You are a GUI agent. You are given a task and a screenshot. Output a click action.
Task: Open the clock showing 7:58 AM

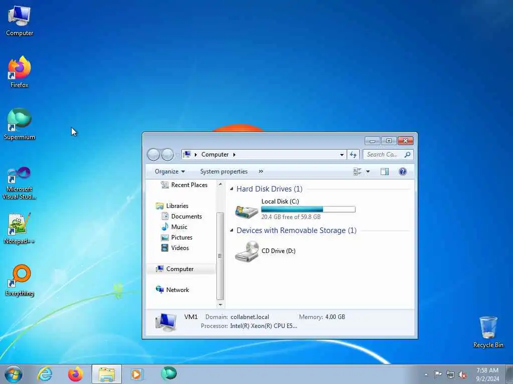click(x=487, y=374)
